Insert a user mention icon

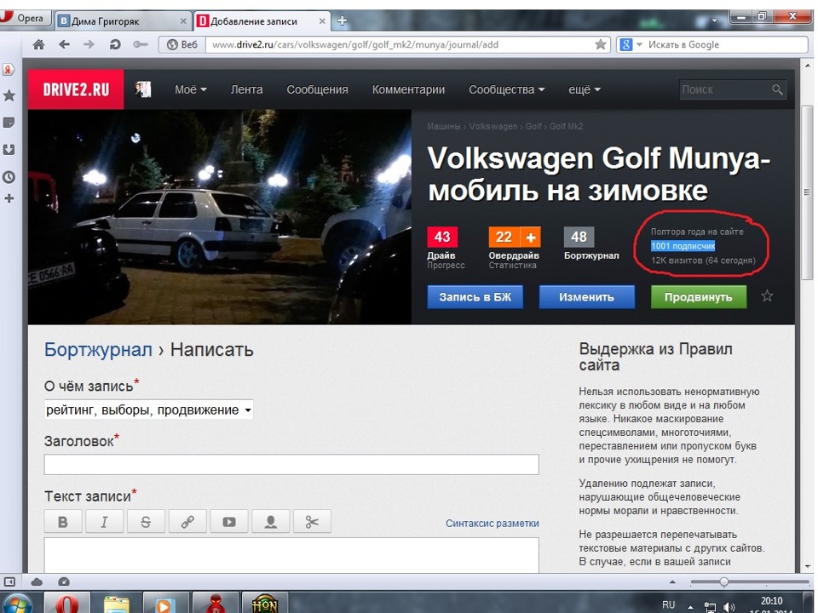(270, 522)
